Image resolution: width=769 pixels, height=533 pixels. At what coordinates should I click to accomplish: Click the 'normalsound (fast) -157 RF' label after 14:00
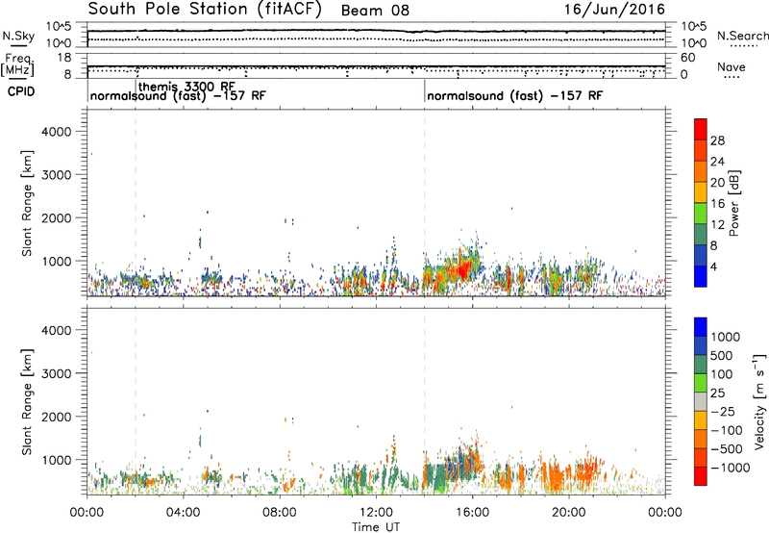point(515,95)
